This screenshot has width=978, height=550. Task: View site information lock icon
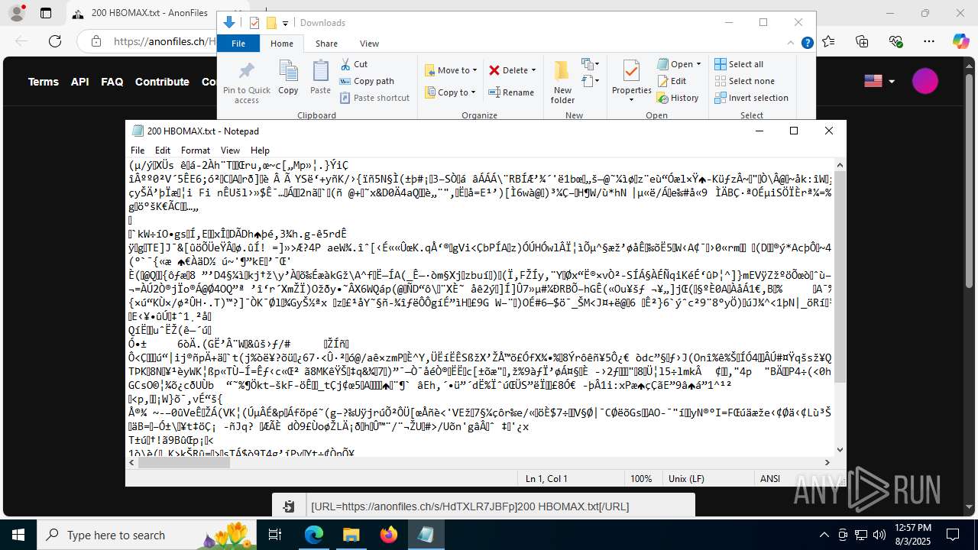click(x=96, y=41)
